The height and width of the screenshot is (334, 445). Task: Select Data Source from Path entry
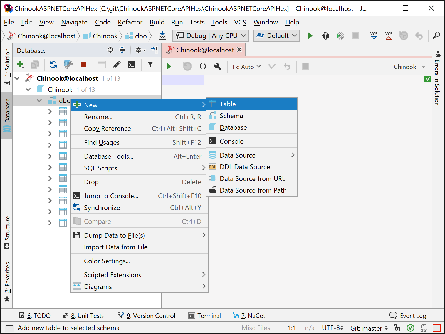click(x=252, y=190)
